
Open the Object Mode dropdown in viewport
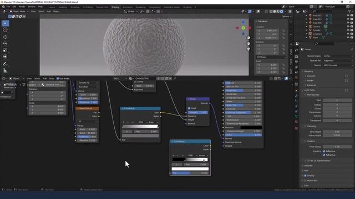coord(19,11)
